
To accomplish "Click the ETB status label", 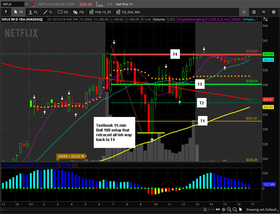I will [x=110, y=4].
